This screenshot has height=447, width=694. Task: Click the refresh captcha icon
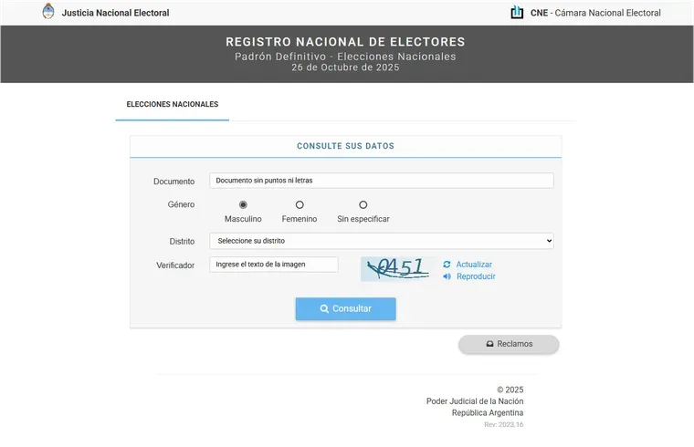coord(447,265)
